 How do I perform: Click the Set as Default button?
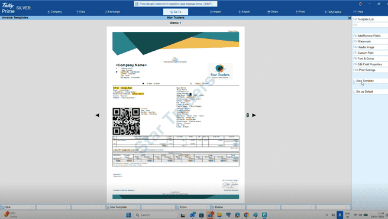coord(370,91)
